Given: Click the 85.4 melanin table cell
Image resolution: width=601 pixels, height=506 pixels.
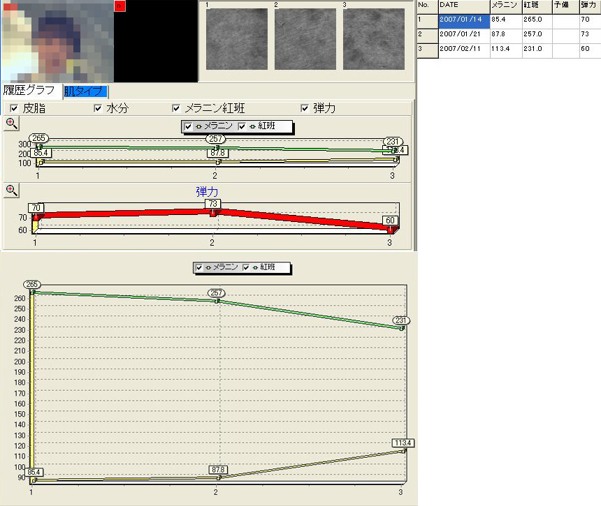Looking at the screenshot, I should pyautogui.click(x=506, y=21).
